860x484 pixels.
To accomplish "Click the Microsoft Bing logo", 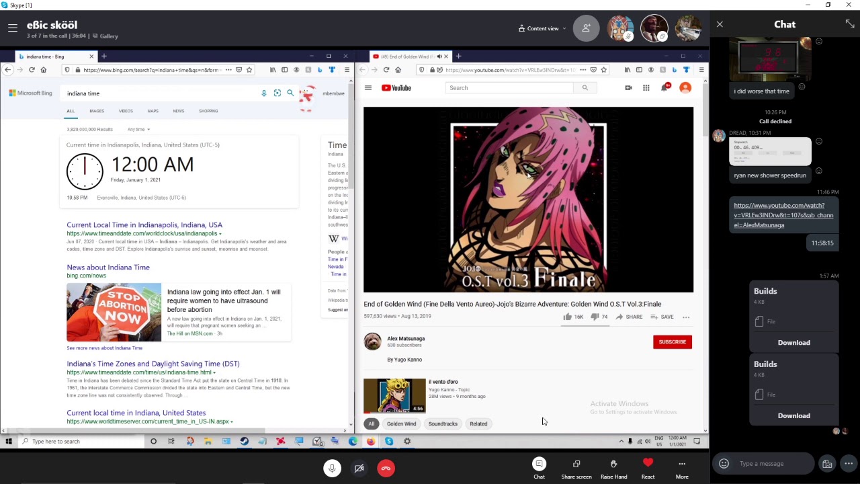I will pyautogui.click(x=30, y=93).
